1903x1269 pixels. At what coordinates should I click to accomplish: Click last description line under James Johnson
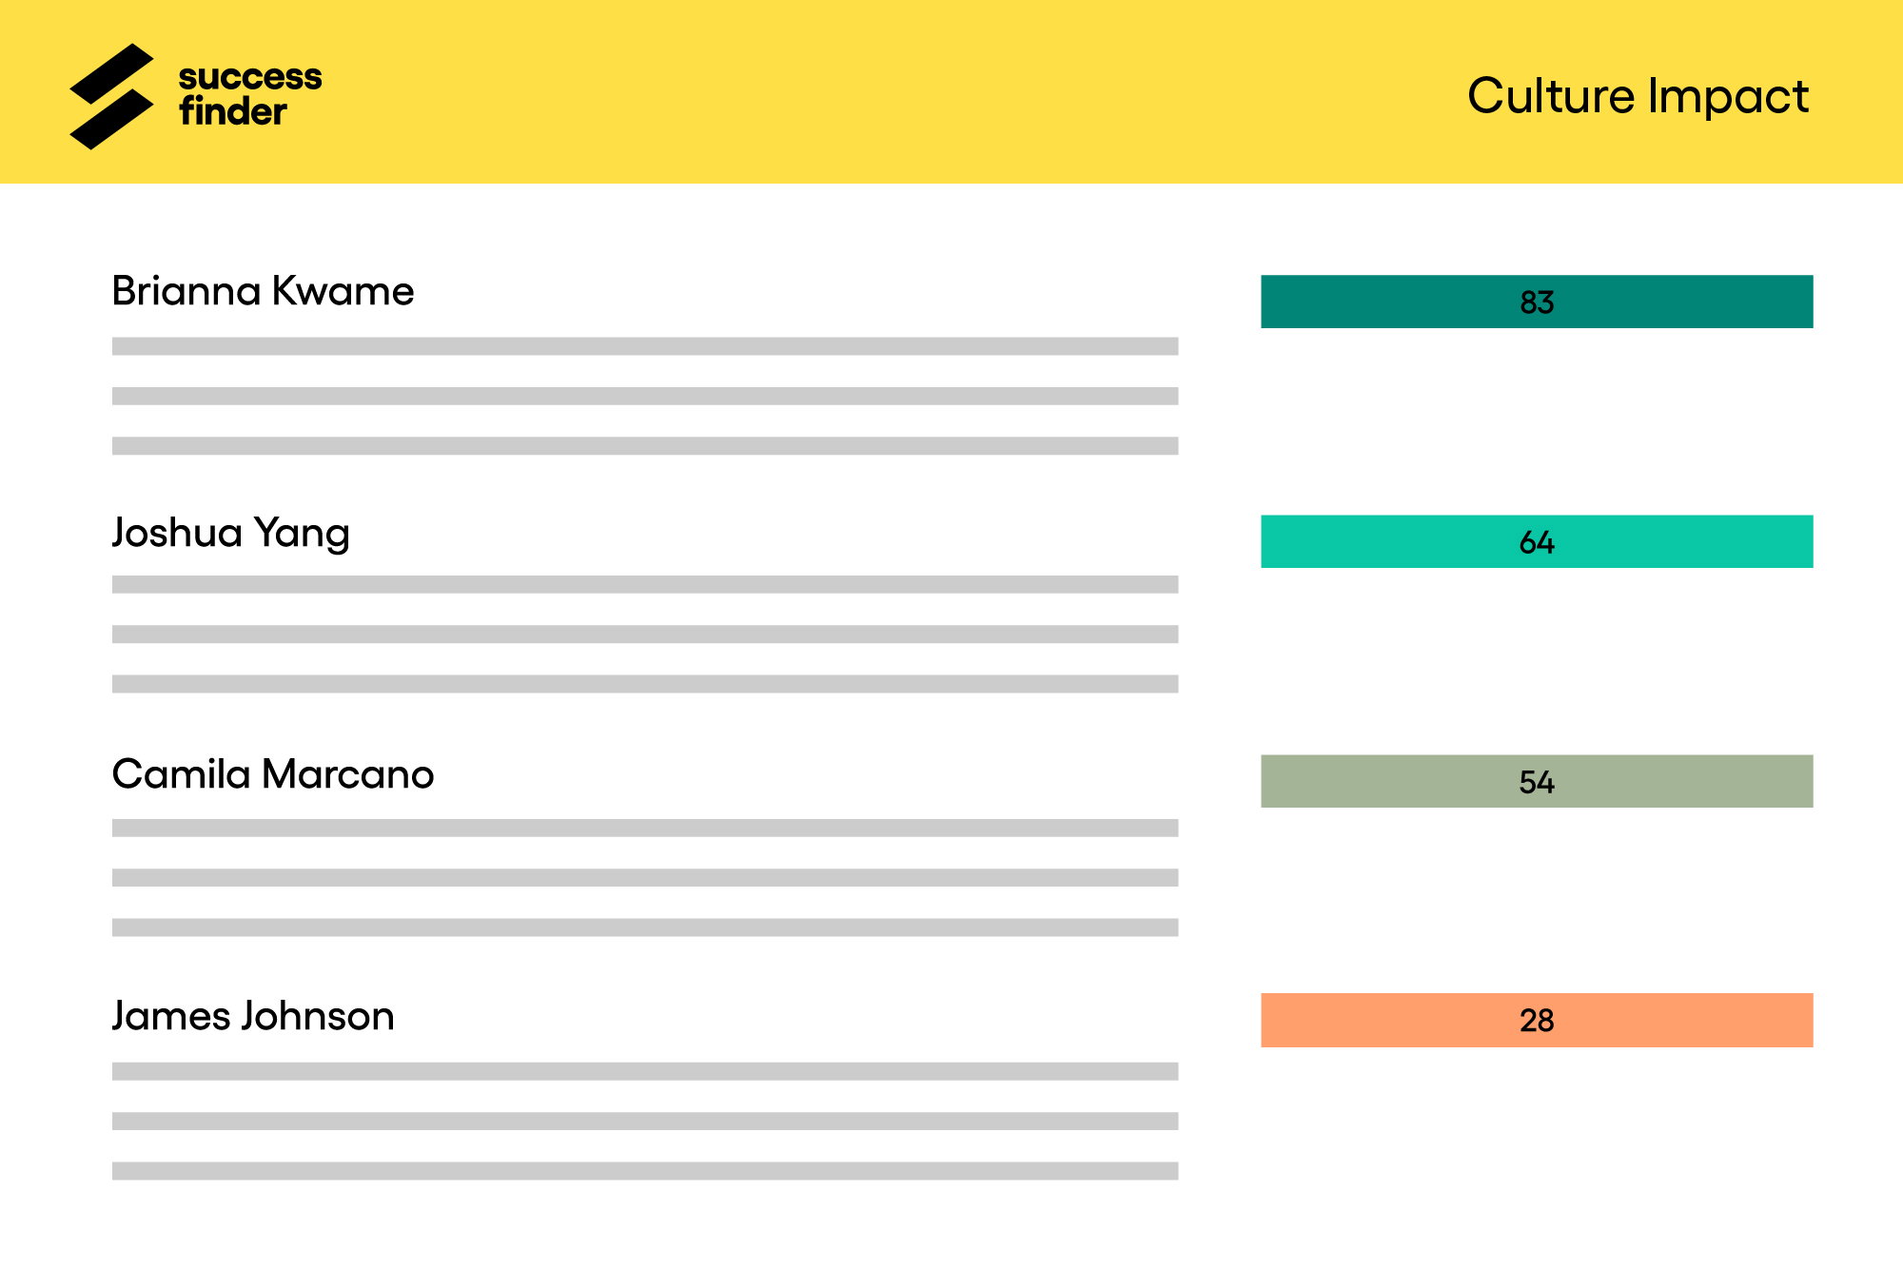pyautogui.click(x=645, y=1170)
